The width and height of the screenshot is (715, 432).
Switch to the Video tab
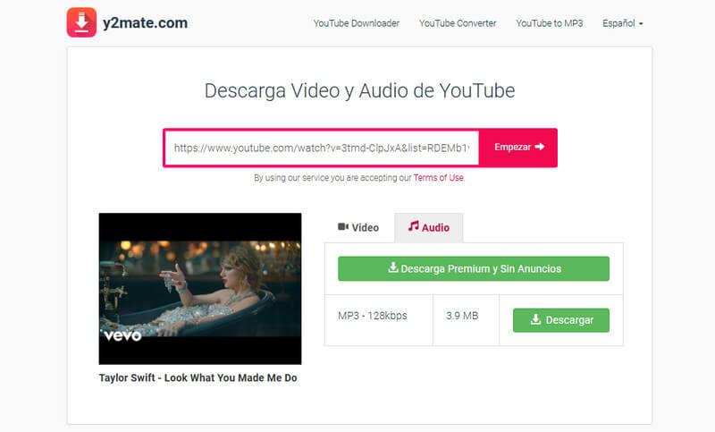(x=358, y=228)
